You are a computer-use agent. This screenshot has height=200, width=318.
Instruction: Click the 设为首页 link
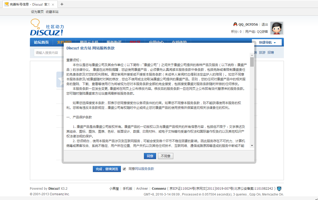click(x=37, y=12)
